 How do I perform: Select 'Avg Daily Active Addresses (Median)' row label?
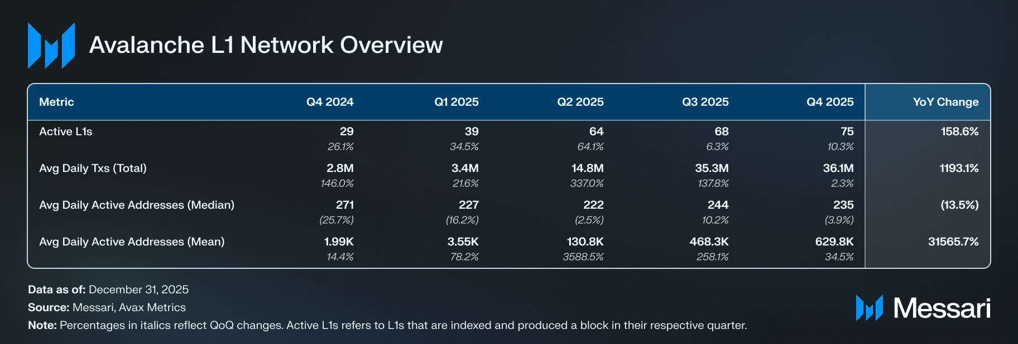tap(137, 205)
